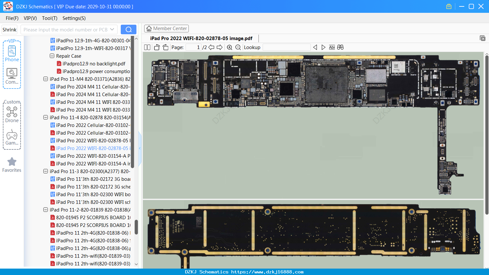Click the Lookup text field
This screenshot has width=489, height=275.
(286, 47)
